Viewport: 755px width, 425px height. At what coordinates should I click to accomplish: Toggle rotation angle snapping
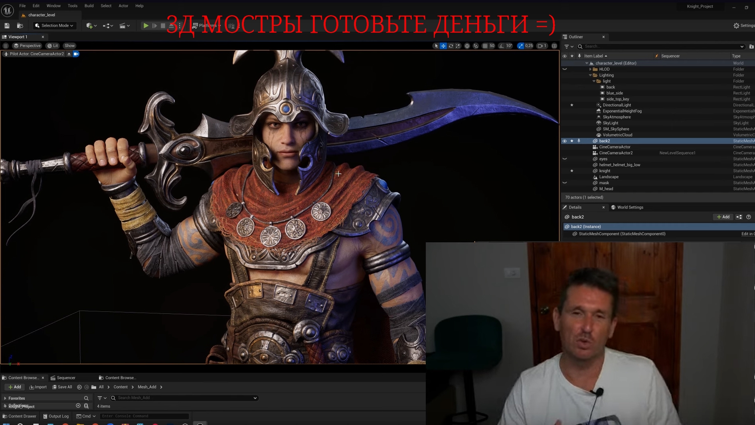pyautogui.click(x=502, y=46)
